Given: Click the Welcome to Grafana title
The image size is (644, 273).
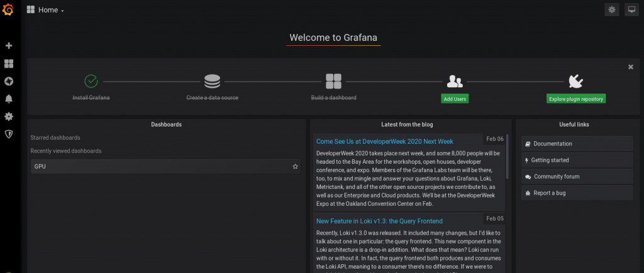Looking at the screenshot, I should 333,38.
